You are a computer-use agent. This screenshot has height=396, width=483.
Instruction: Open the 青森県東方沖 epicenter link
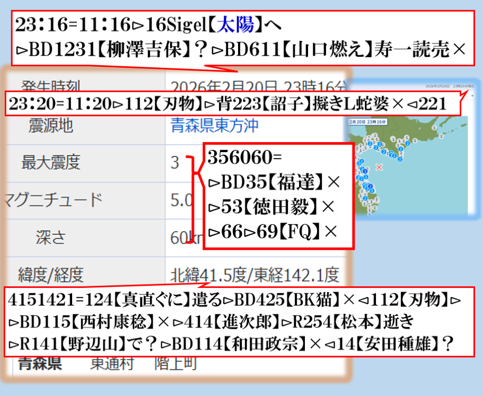pos(215,126)
